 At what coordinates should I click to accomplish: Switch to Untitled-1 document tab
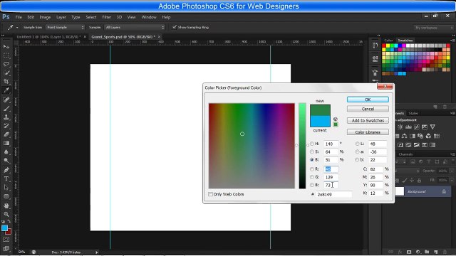[x=48, y=37]
